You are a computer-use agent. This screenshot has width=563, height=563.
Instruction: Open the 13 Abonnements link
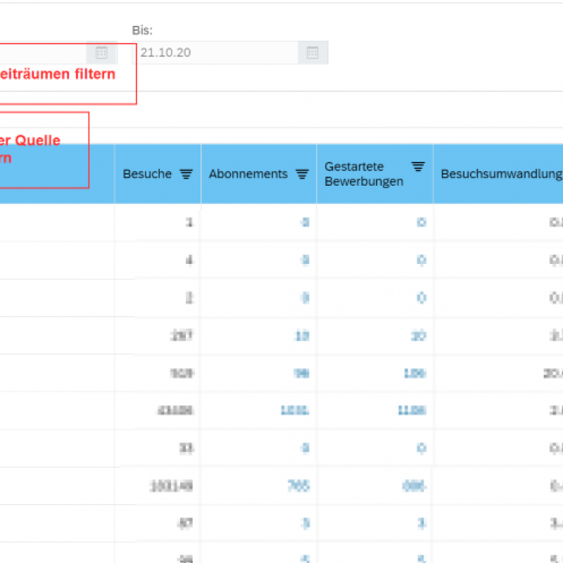[x=302, y=336]
